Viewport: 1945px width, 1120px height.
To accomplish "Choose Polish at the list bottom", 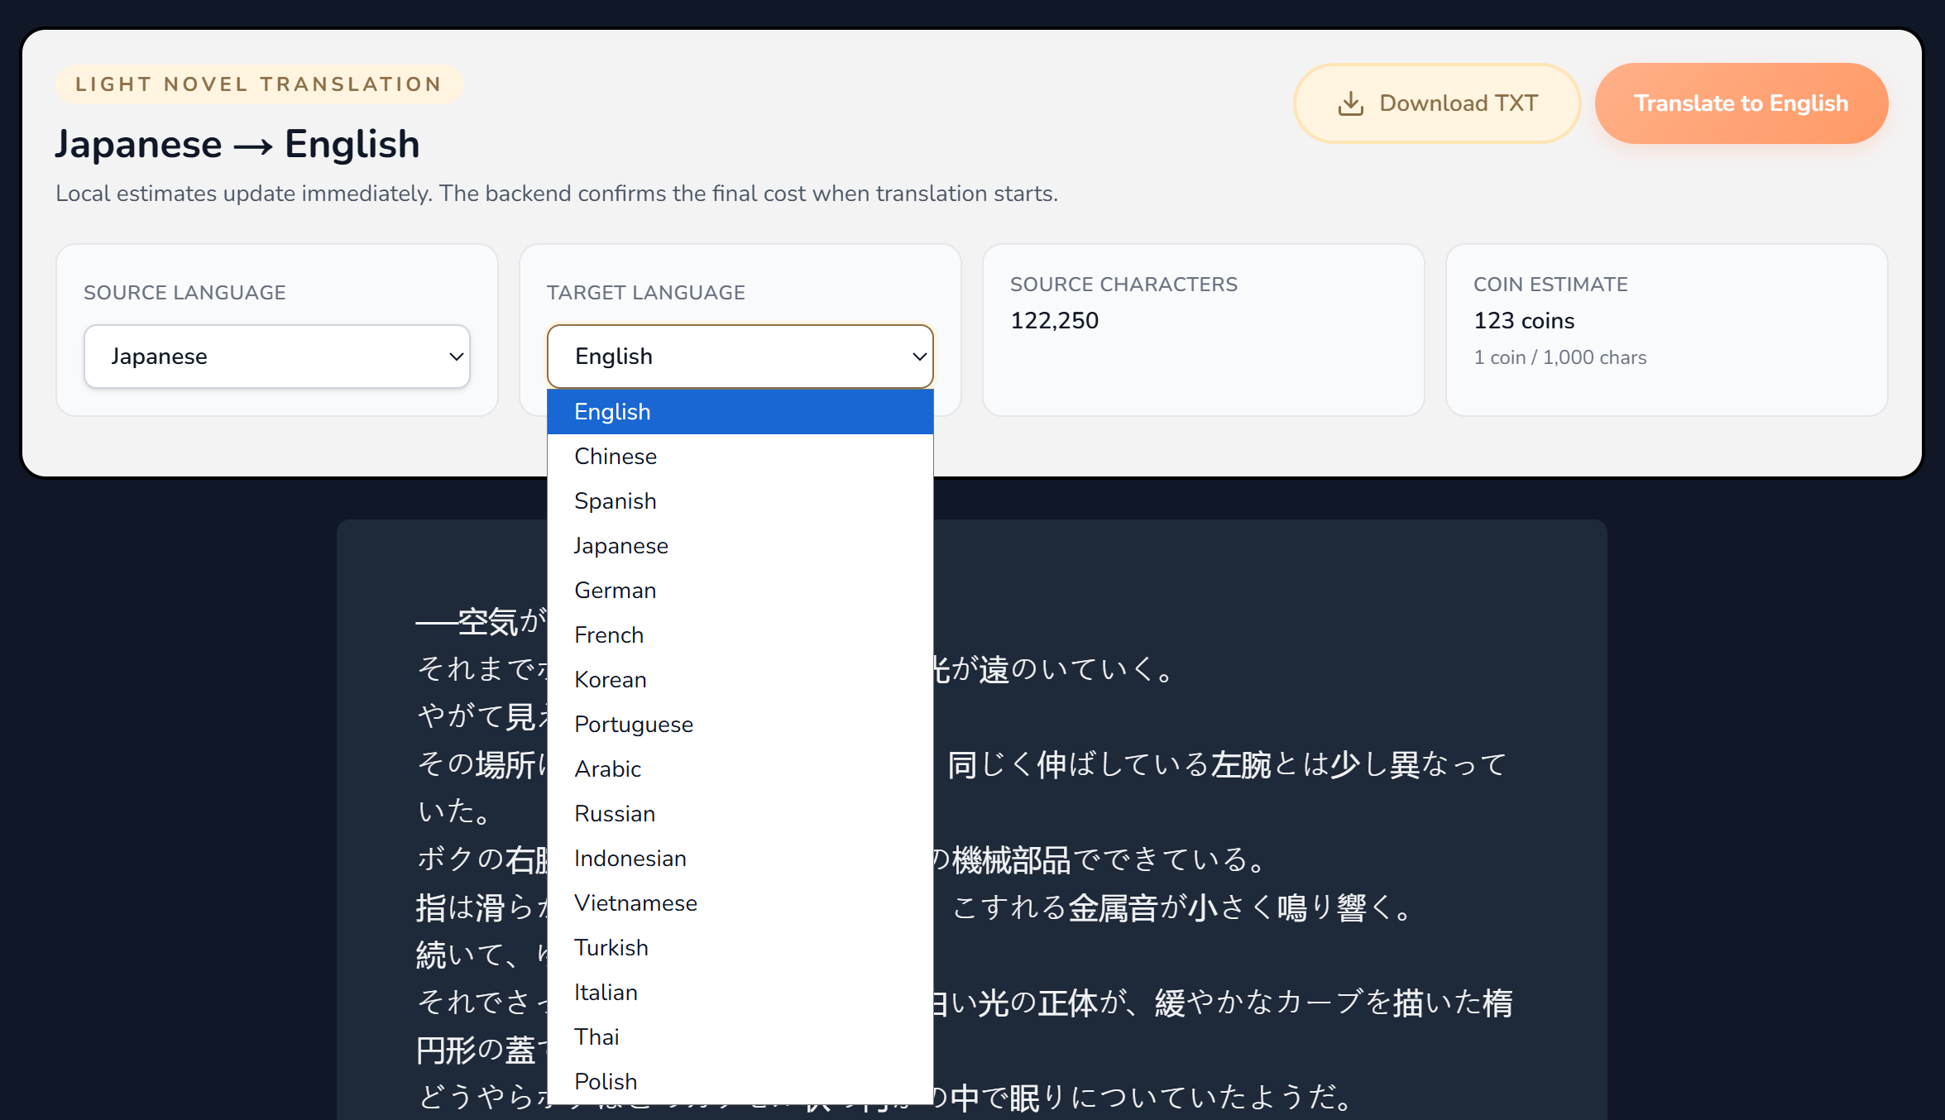I will 740,1082.
